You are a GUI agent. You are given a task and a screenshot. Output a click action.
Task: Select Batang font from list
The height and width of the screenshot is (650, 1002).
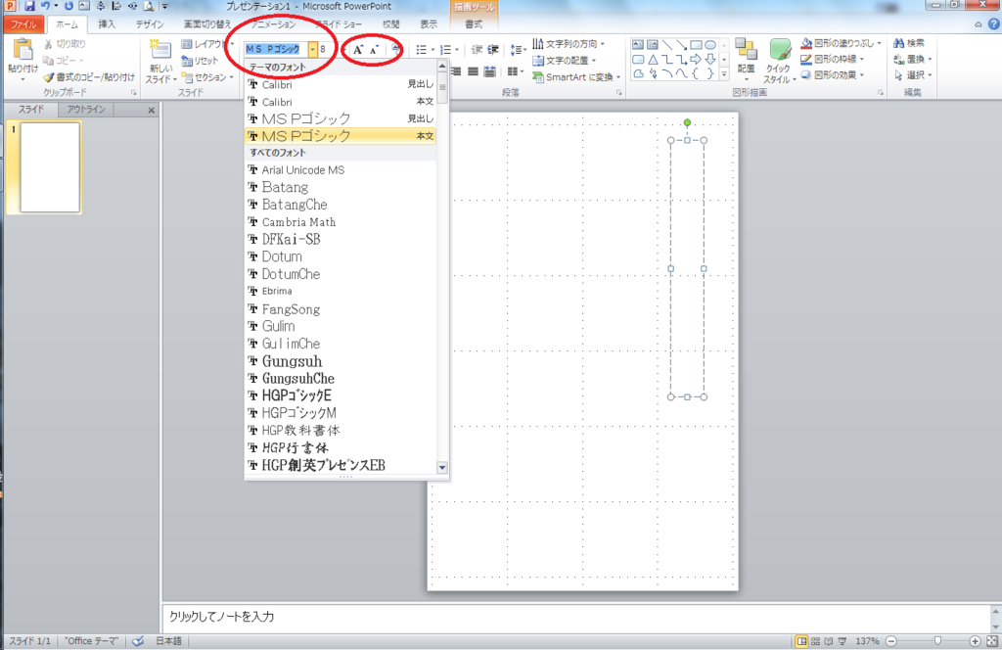(x=341, y=187)
